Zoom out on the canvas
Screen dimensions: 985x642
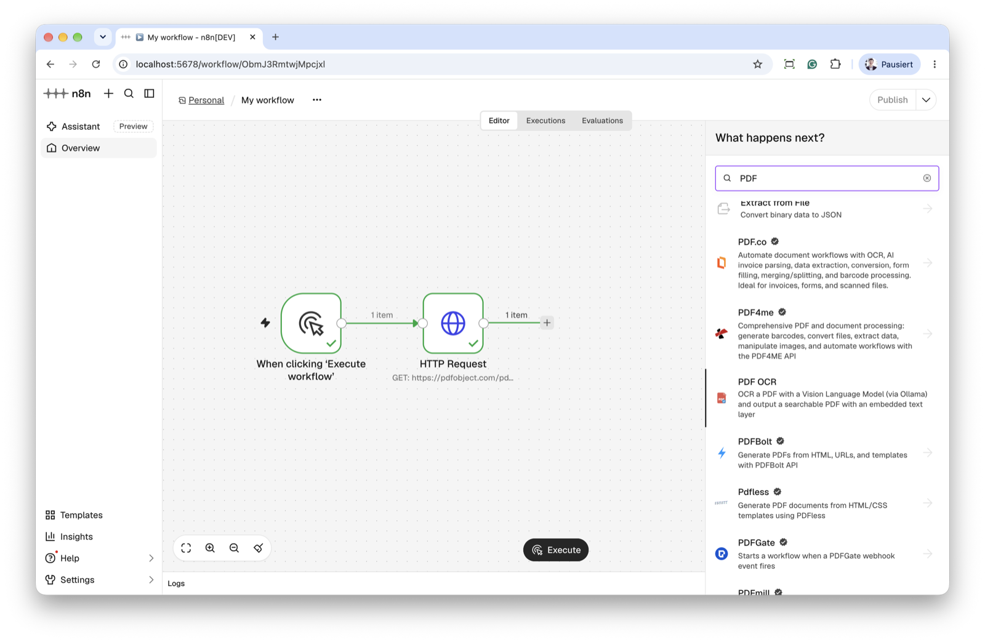coord(234,548)
